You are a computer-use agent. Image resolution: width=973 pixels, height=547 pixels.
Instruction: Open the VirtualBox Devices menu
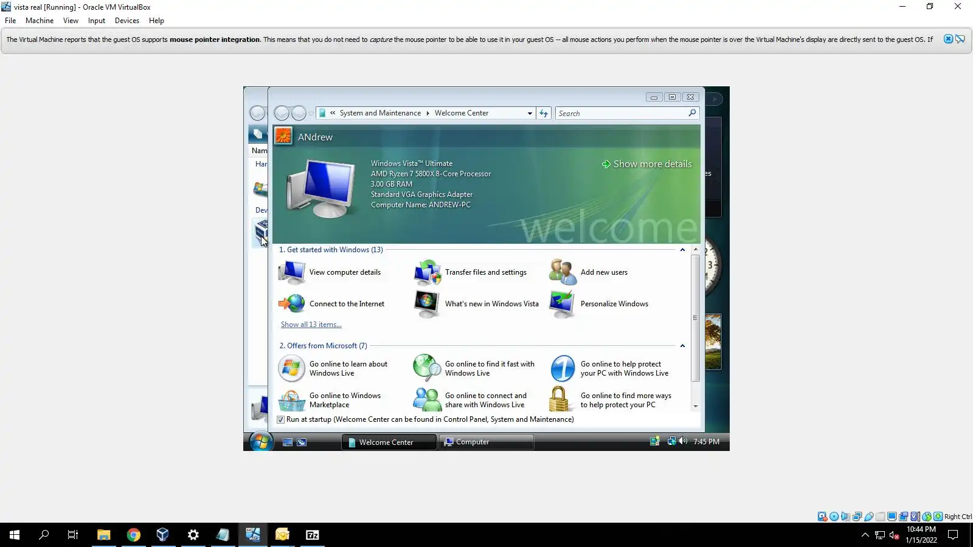[x=126, y=20]
